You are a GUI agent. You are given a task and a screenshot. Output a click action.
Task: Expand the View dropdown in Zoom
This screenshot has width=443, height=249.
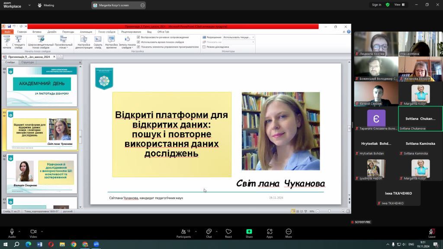(x=403, y=5)
